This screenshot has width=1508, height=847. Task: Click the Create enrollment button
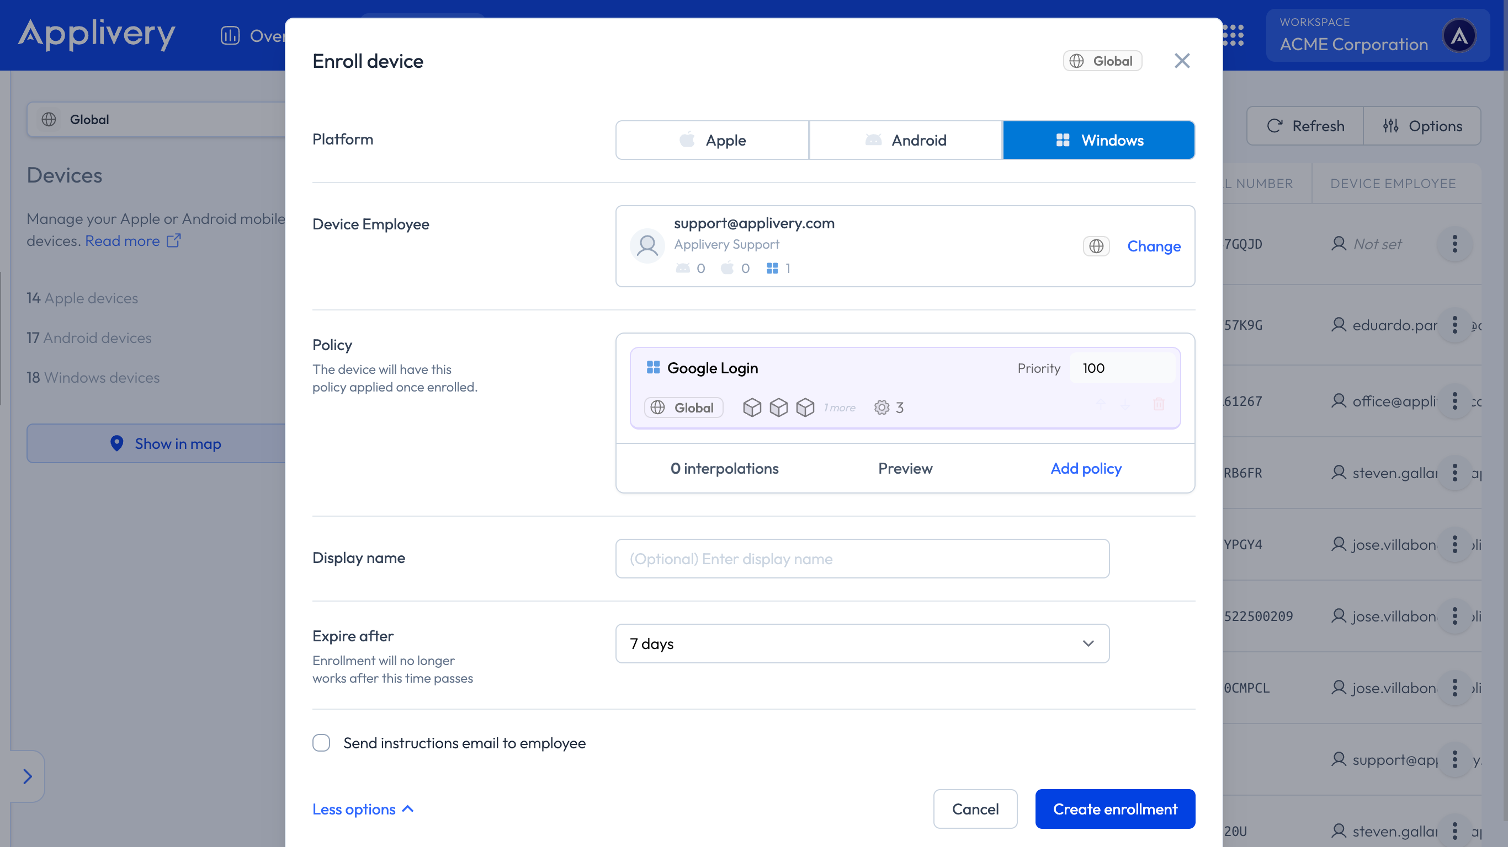click(x=1114, y=809)
